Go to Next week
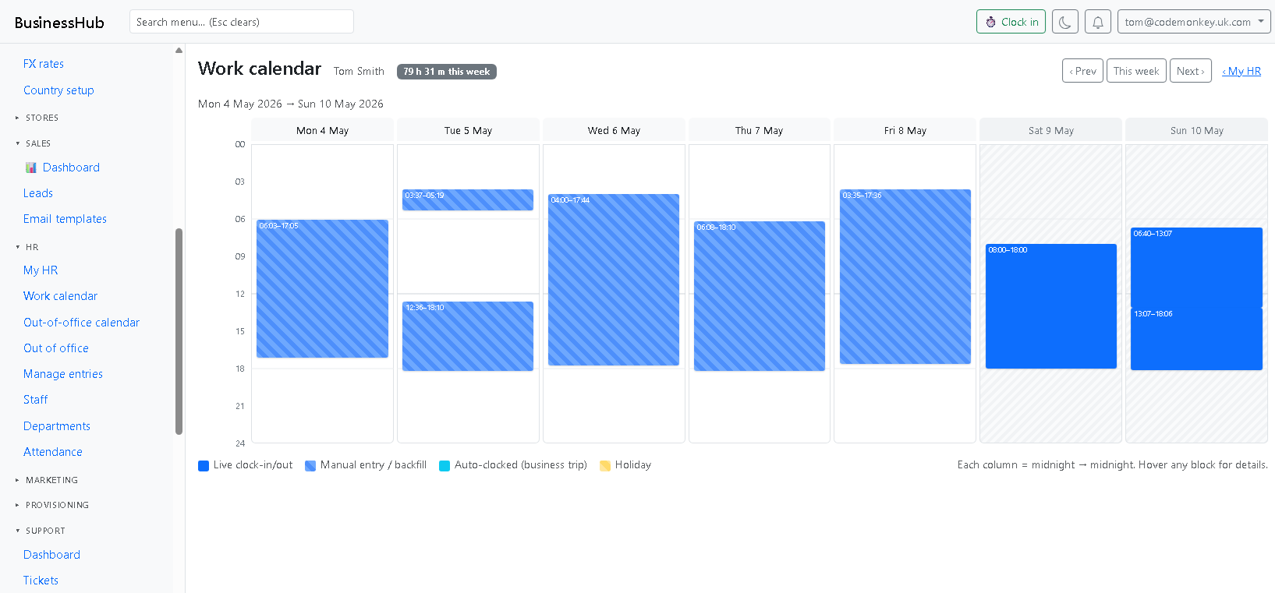Image resolution: width=1275 pixels, height=593 pixels. pyautogui.click(x=1191, y=71)
